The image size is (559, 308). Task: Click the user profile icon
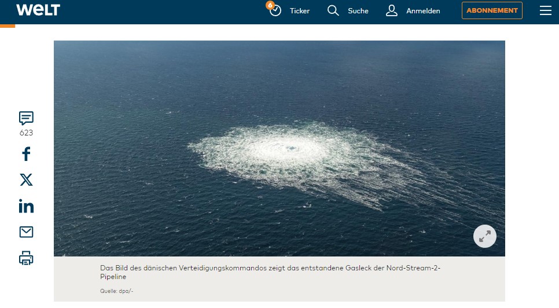coord(392,11)
